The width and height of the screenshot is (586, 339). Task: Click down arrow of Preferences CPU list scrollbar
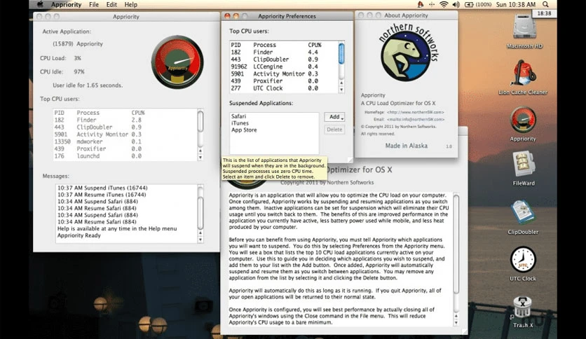(x=341, y=90)
